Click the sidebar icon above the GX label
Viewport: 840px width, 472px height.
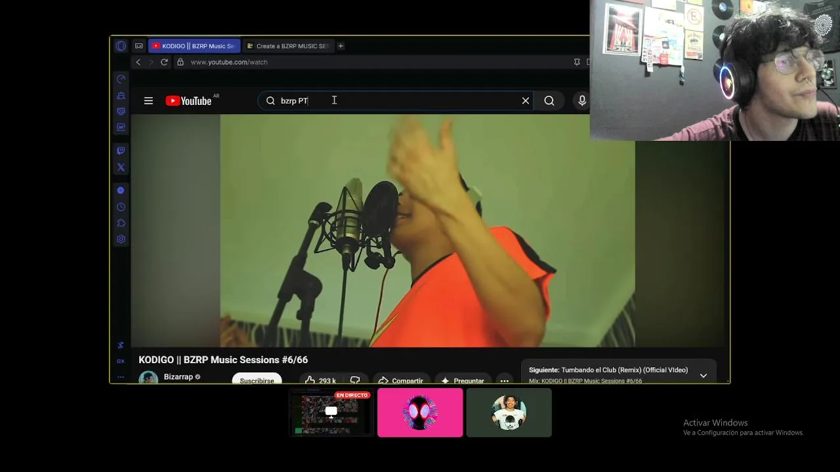(121, 345)
